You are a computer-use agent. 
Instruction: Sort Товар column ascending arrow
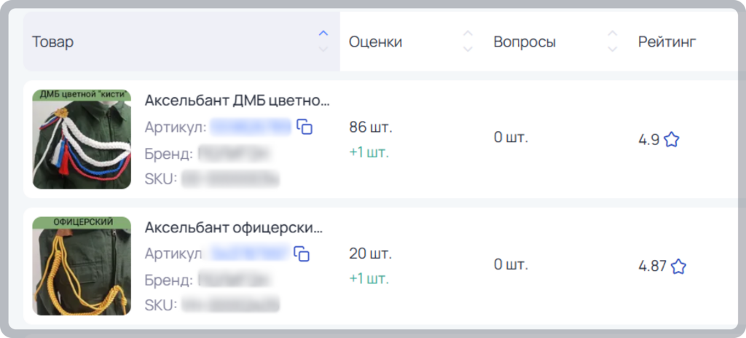[x=323, y=34]
